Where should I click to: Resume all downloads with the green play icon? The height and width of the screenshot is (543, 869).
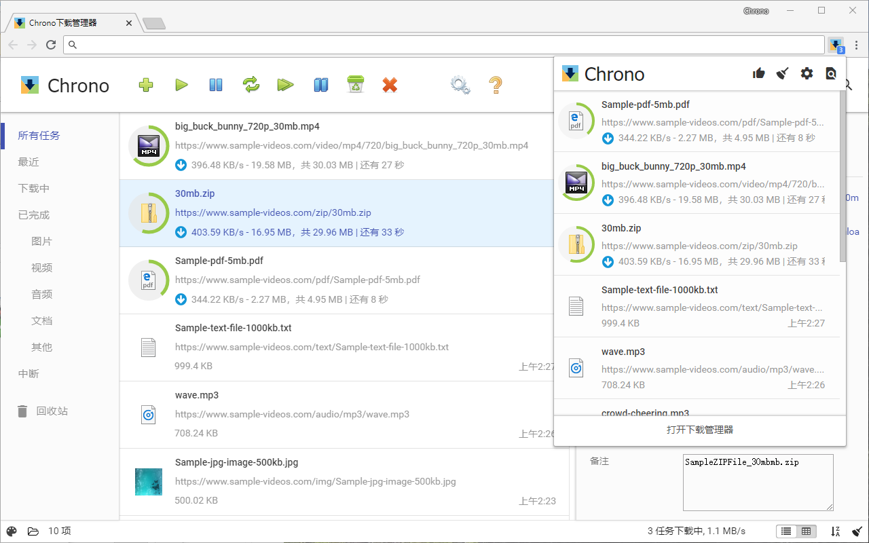pos(181,85)
